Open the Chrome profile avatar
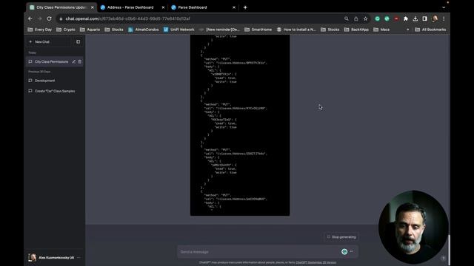The height and width of the screenshot is (266, 474). pos(435,18)
